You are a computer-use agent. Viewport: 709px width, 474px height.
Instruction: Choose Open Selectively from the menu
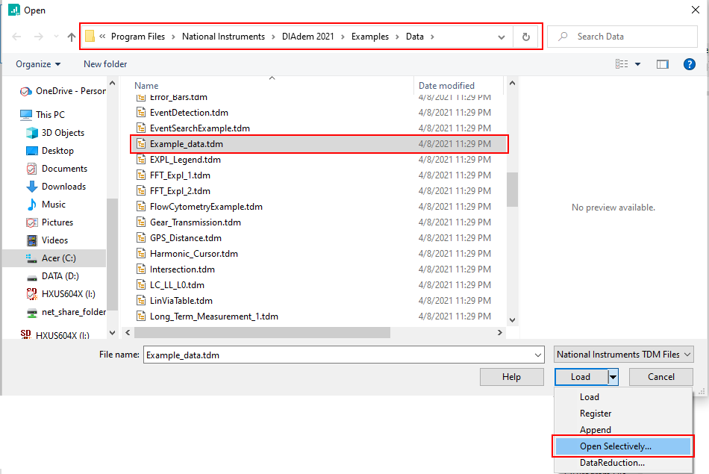coord(616,446)
